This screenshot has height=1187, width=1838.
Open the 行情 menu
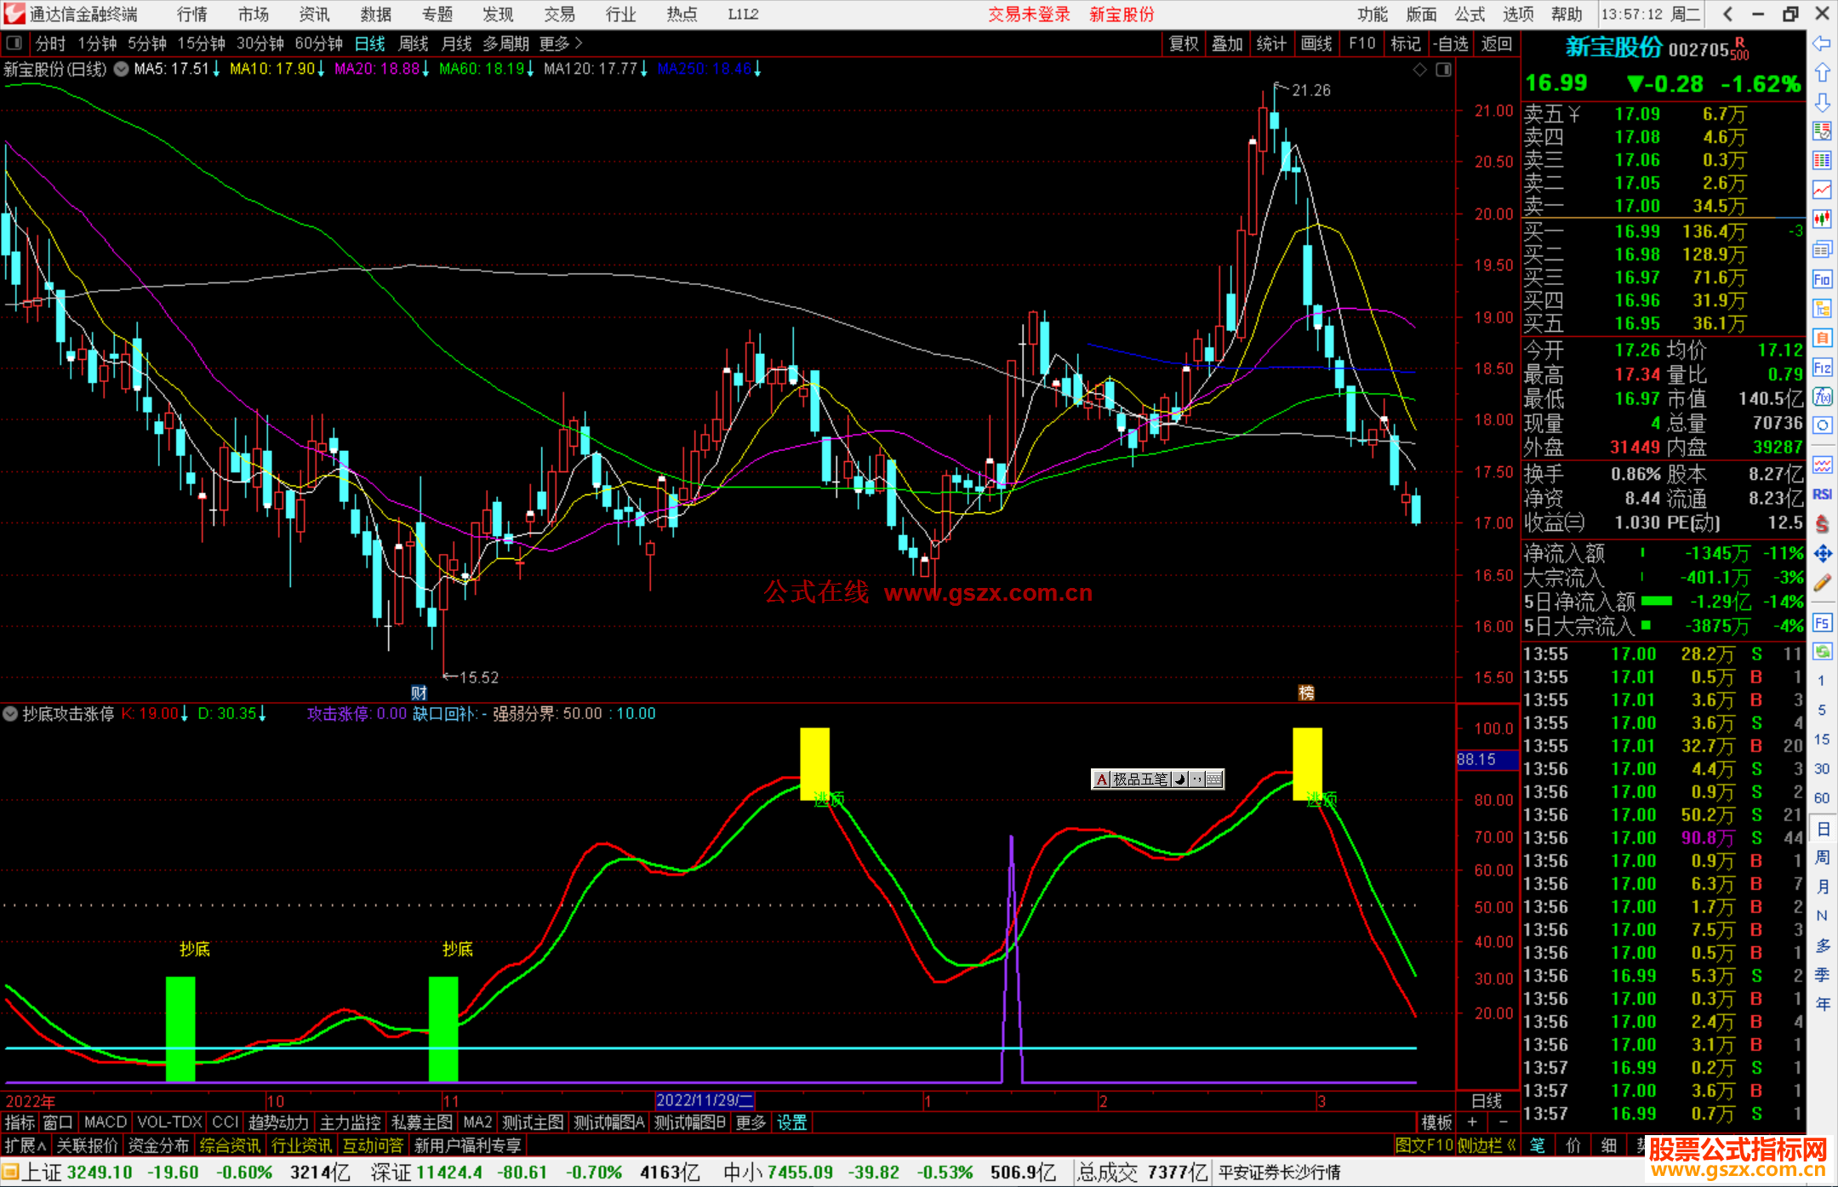(191, 14)
